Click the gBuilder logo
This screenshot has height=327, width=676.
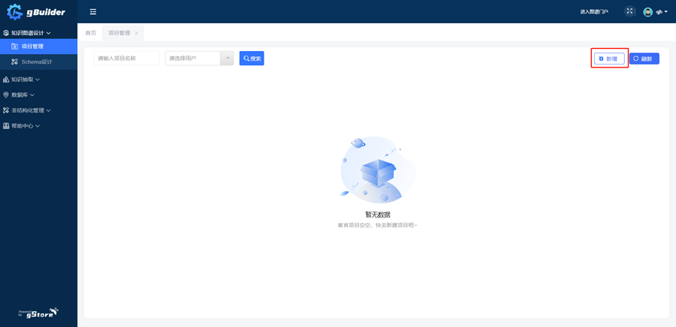click(36, 12)
